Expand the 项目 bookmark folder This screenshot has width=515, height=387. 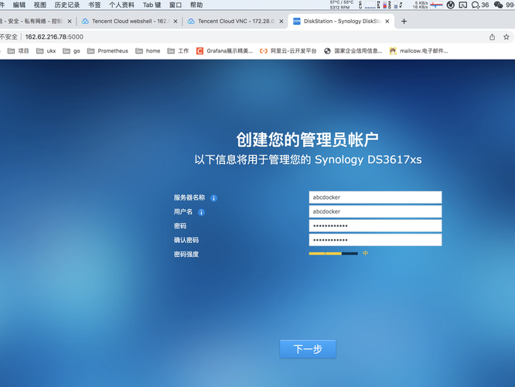click(x=18, y=51)
